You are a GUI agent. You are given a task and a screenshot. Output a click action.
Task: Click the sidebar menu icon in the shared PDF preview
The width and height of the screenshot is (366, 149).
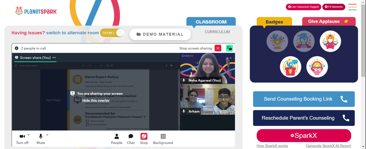16,66
